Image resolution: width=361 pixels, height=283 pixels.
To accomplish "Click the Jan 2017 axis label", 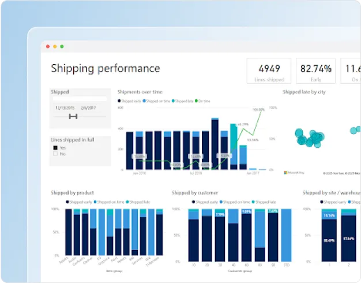I will click(253, 173).
